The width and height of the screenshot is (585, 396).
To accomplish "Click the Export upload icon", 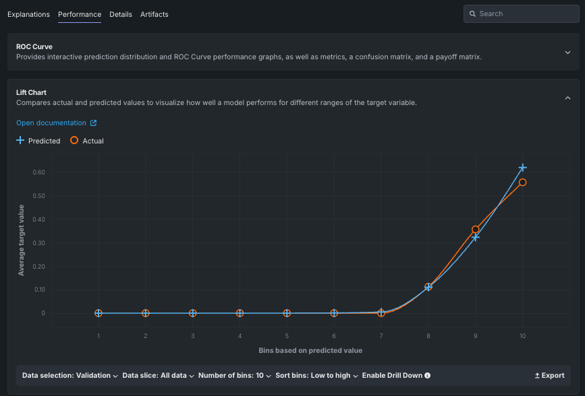I will click(537, 376).
